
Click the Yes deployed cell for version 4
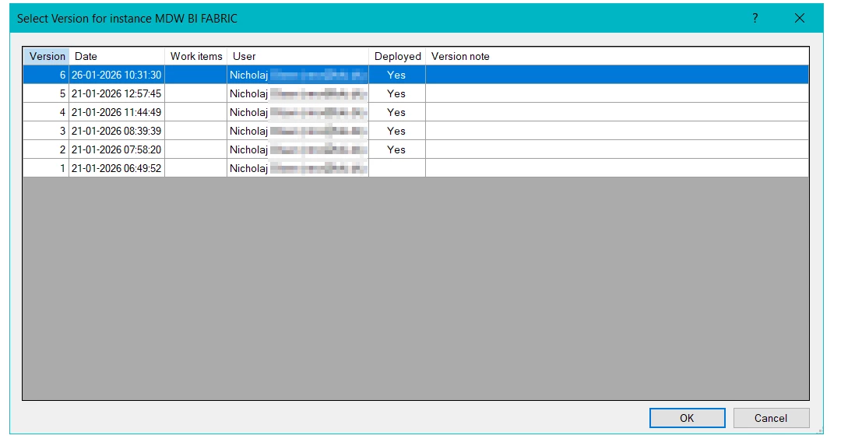(397, 112)
